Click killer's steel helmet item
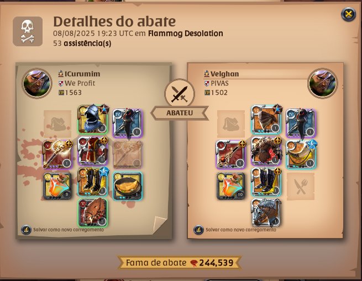This screenshot has height=281, width=362. (93, 119)
